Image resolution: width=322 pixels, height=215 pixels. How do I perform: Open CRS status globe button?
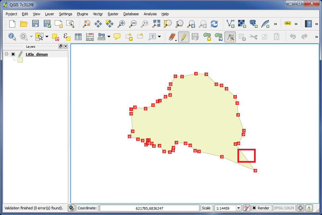[300, 208]
